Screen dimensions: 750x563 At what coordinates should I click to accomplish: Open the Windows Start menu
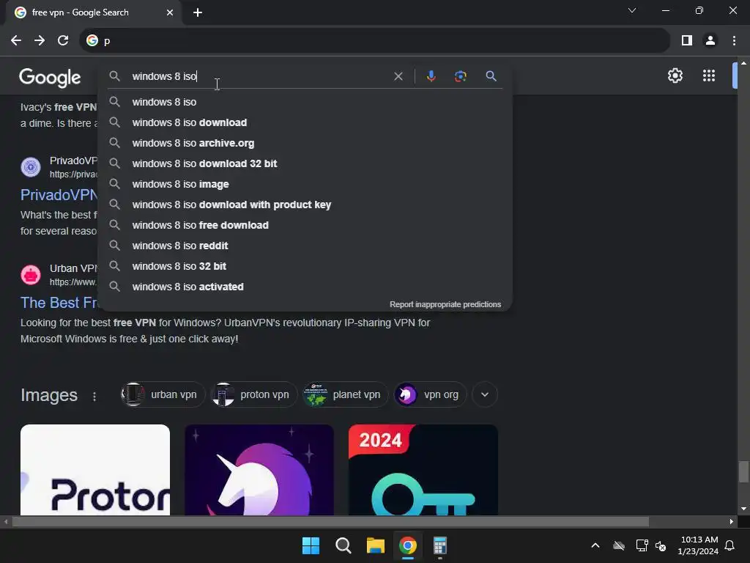311,545
